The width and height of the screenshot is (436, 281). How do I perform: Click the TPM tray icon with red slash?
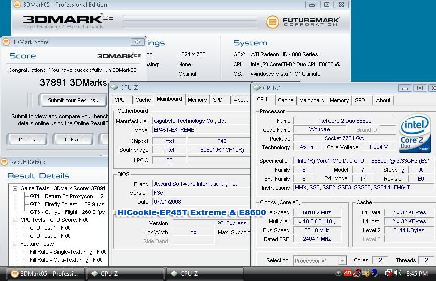(x=357, y=273)
